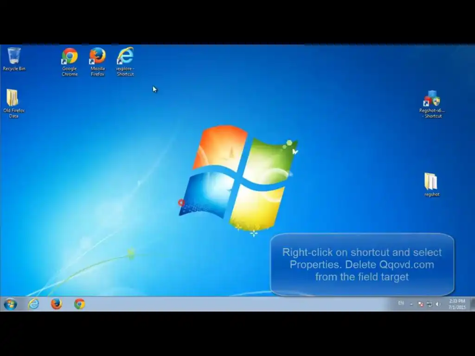The height and width of the screenshot is (356, 475).
Task: Open the Windows Start menu
Action: pos(10,304)
